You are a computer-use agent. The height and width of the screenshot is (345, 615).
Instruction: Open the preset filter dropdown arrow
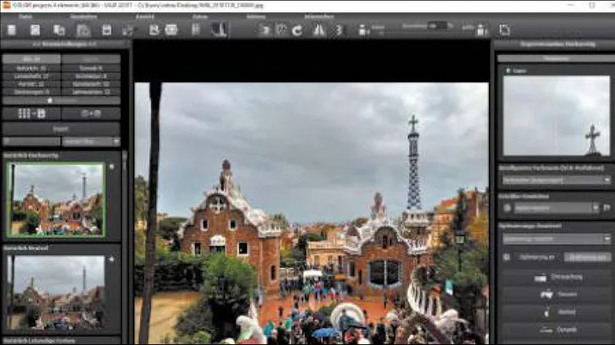[116, 142]
